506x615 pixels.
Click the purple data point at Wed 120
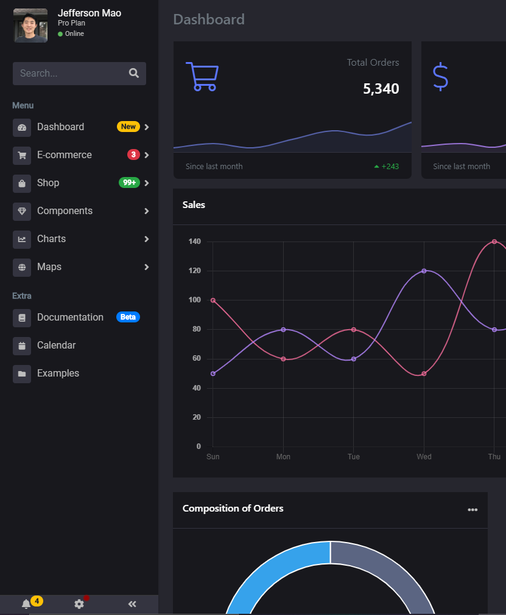click(x=424, y=271)
